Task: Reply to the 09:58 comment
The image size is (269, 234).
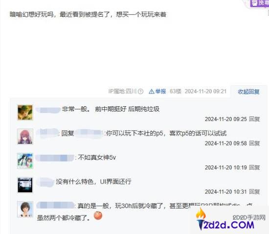Action: 254,143
